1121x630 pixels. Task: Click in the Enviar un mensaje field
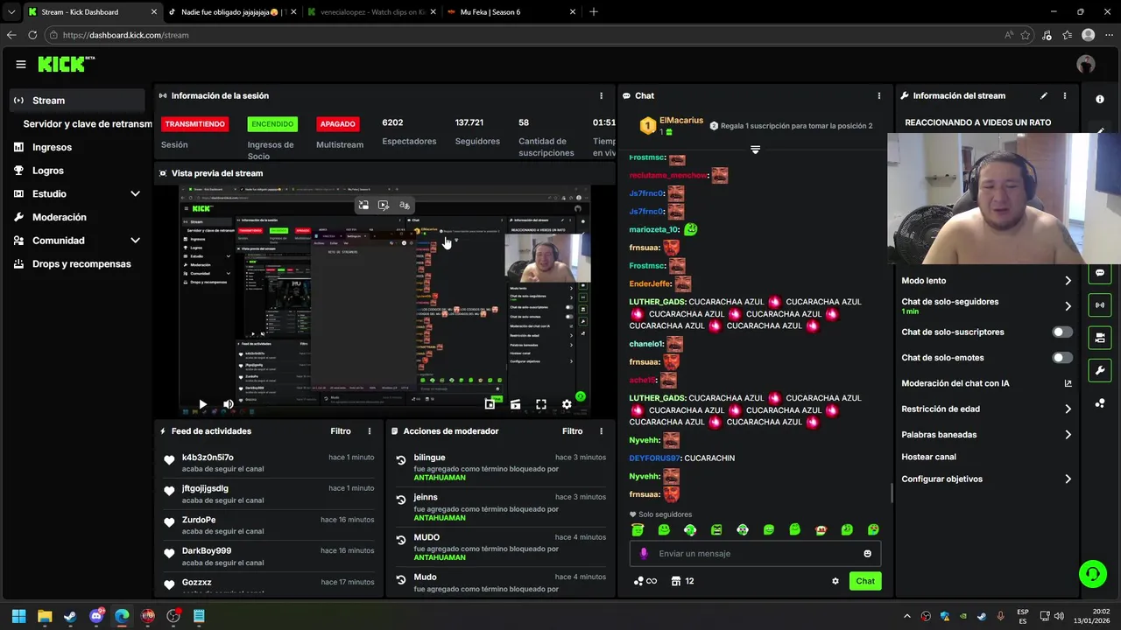click(x=755, y=553)
